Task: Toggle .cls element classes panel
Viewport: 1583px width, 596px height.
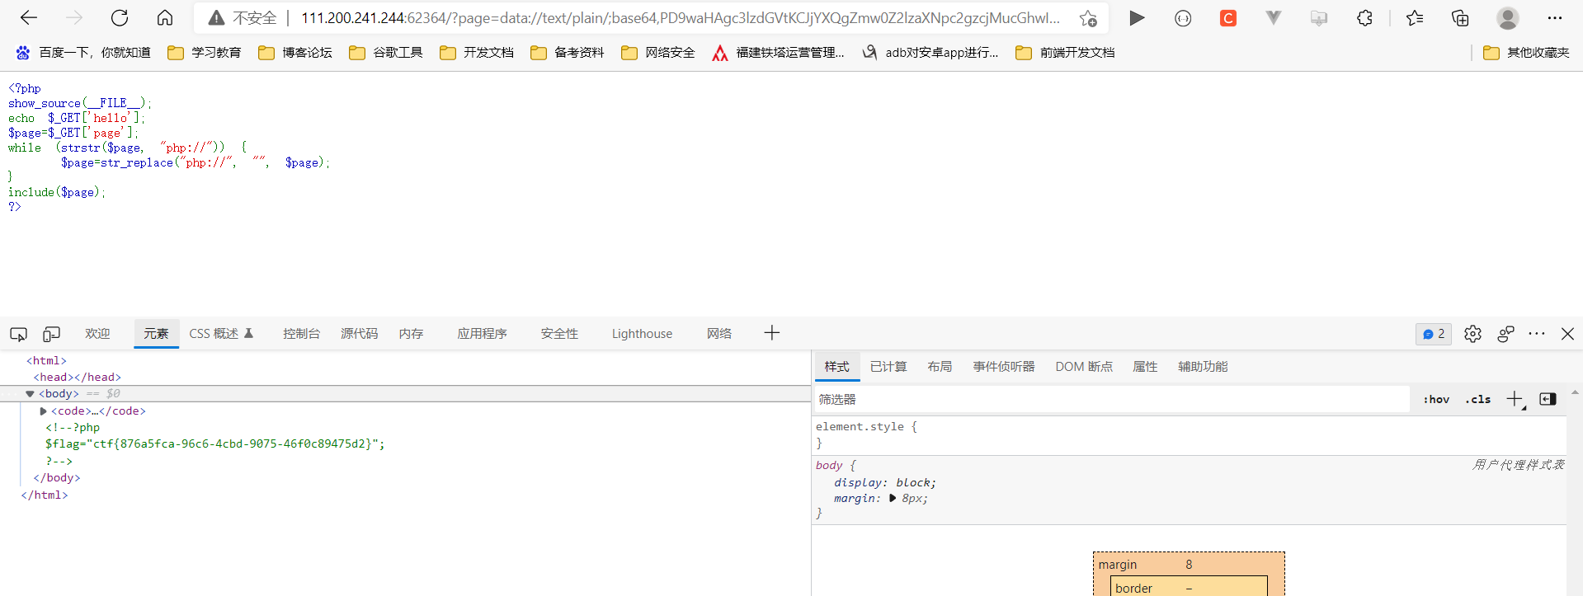Action: [x=1477, y=399]
